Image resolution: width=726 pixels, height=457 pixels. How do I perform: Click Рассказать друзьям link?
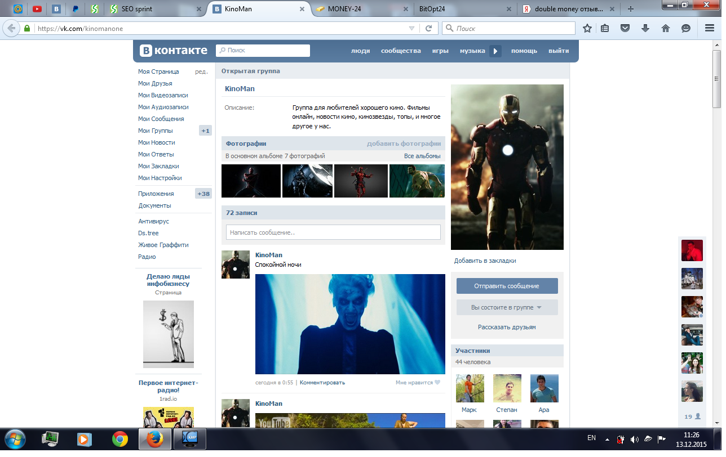coord(507,327)
